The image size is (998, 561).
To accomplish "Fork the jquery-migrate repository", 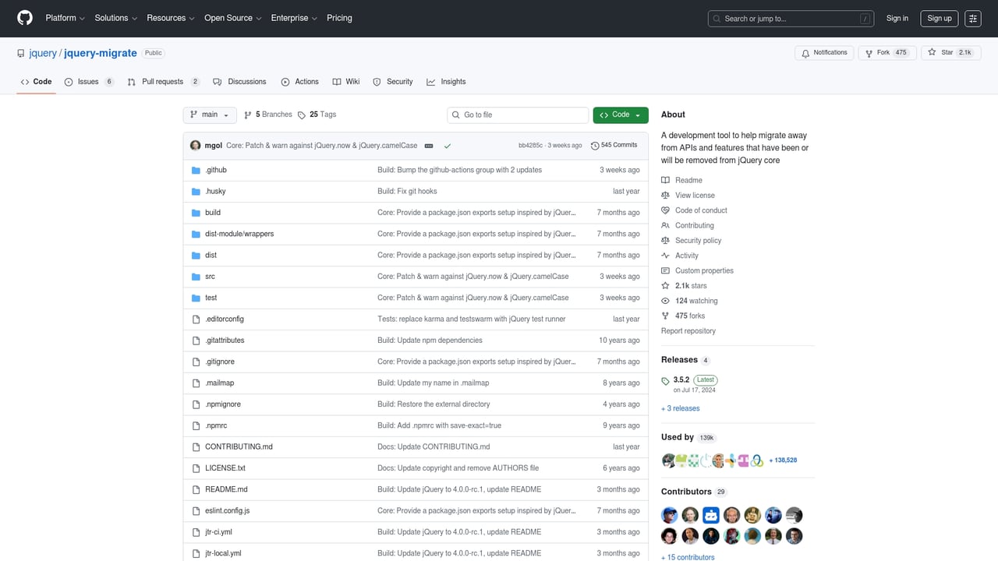I will point(887,52).
